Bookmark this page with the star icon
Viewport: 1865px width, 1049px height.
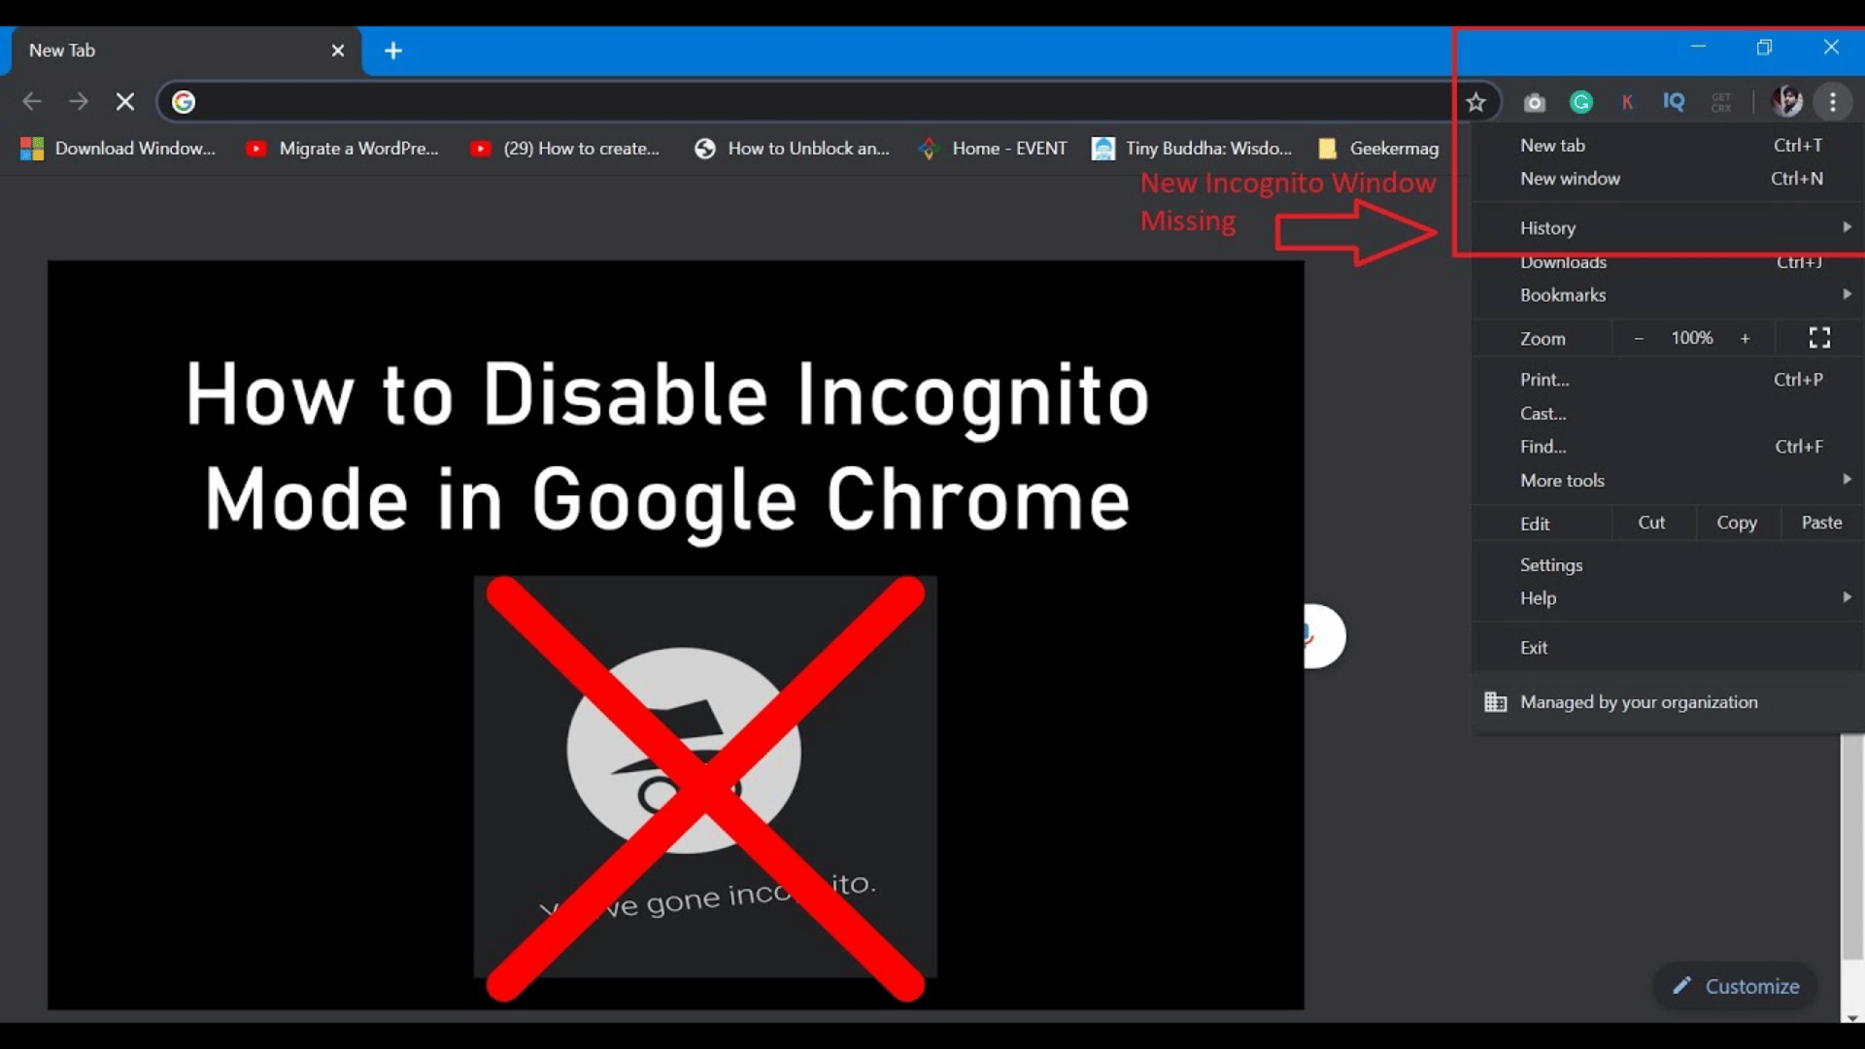[1475, 102]
